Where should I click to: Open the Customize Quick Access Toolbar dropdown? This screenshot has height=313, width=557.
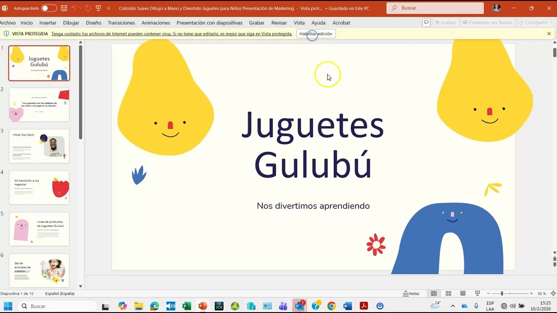(x=109, y=8)
